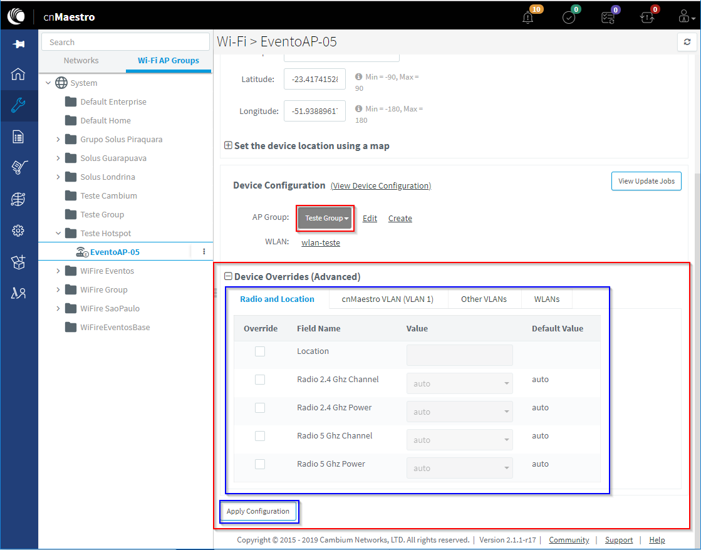Click the EventoAP-05 access point device icon
The width and height of the screenshot is (701, 550).
[x=82, y=252]
